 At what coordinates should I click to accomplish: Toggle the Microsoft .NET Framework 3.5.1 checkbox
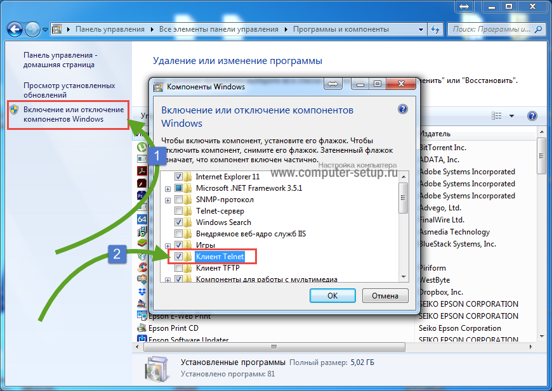(x=178, y=188)
